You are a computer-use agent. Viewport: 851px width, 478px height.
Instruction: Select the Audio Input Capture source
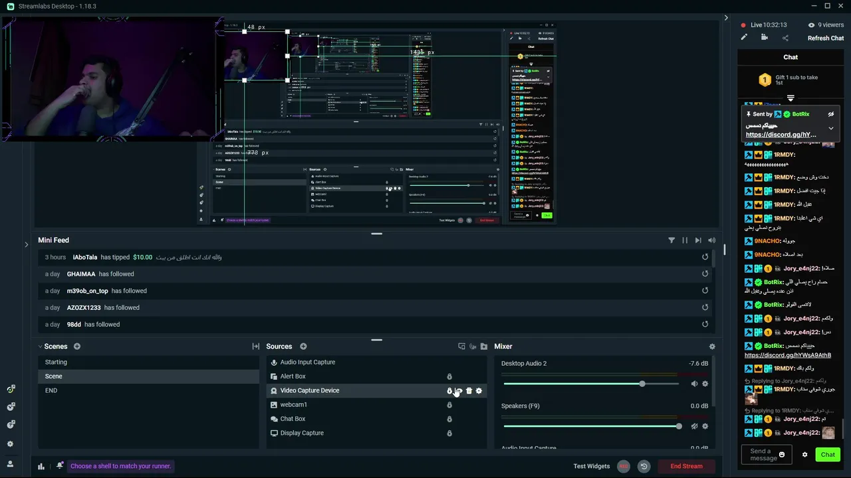[376, 362]
